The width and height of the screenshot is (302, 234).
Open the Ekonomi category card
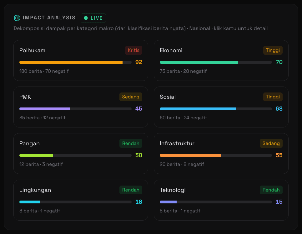(221, 60)
